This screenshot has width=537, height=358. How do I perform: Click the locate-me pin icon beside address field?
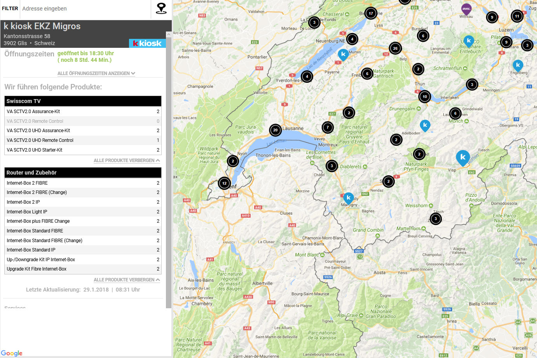pos(161,8)
